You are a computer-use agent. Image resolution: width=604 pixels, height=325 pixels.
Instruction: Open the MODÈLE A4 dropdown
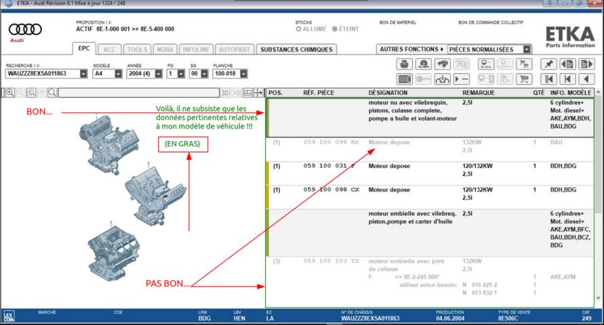tap(118, 73)
